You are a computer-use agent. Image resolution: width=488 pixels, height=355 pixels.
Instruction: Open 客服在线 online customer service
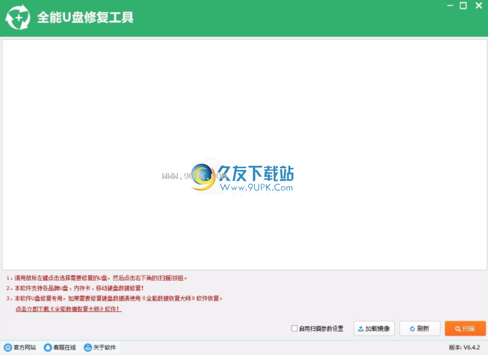point(59,347)
